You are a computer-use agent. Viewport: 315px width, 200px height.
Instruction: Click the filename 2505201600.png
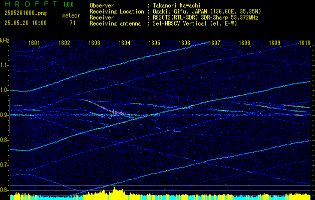(x=26, y=13)
